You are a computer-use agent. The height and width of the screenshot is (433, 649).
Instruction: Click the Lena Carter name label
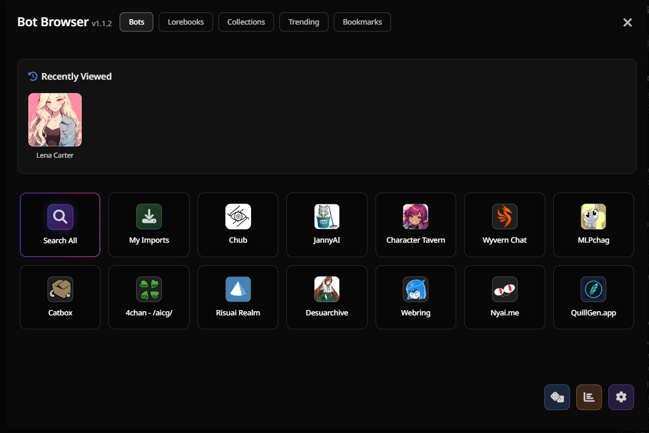point(55,156)
